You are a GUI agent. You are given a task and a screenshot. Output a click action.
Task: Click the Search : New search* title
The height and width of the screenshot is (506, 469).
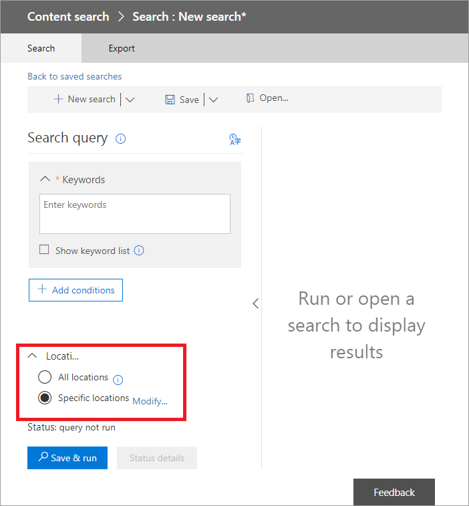189,17
